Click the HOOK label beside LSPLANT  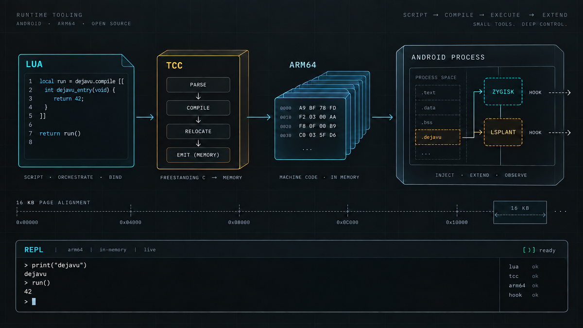click(x=535, y=133)
